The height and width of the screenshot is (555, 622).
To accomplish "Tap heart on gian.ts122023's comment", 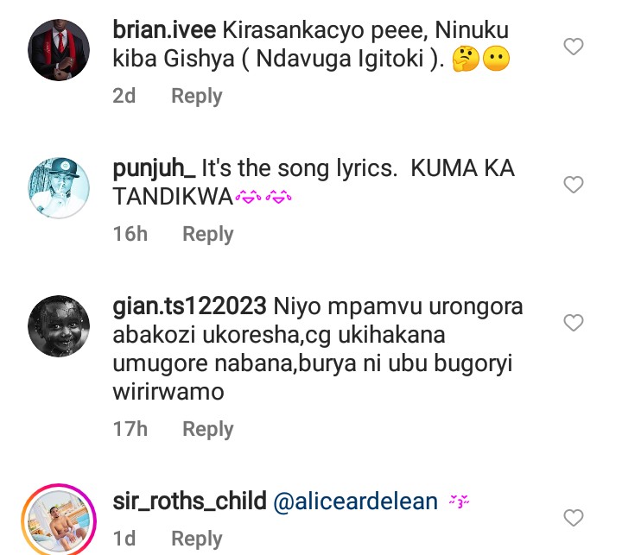I will (574, 323).
